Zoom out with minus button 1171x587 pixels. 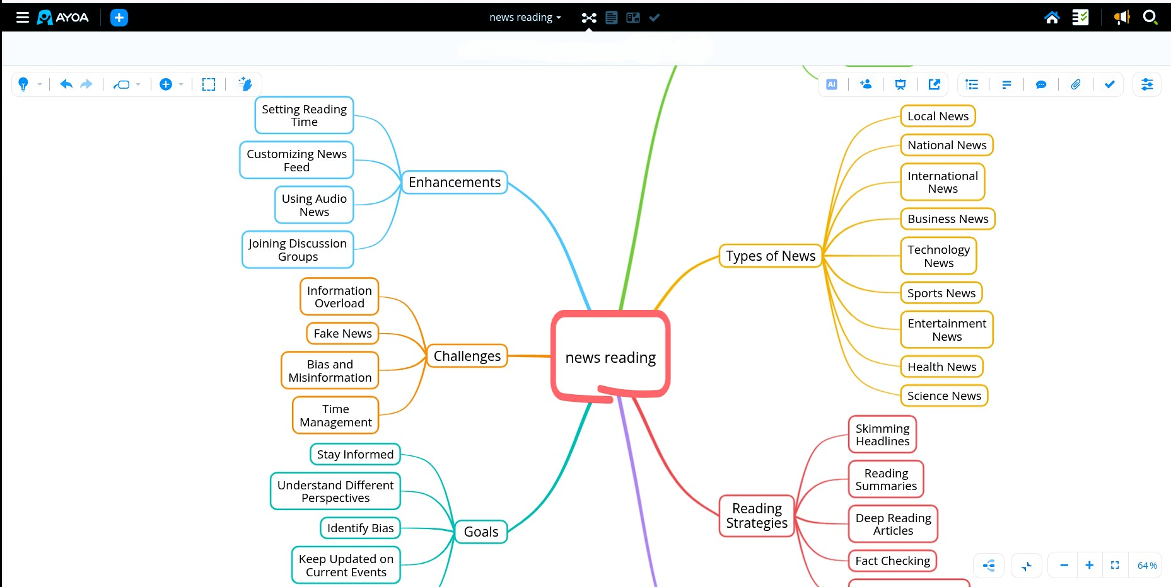[1064, 566]
